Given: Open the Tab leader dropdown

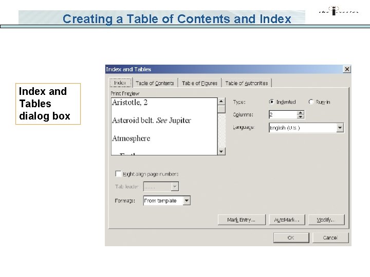Looking at the screenshot, I should pyautogui.click(x=175, y=186).
